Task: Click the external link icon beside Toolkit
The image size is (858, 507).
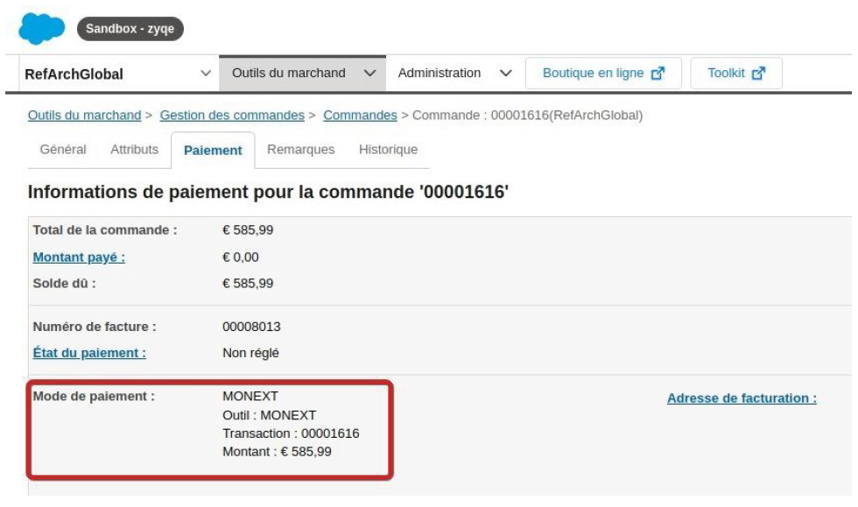Action: coord(758,73)
